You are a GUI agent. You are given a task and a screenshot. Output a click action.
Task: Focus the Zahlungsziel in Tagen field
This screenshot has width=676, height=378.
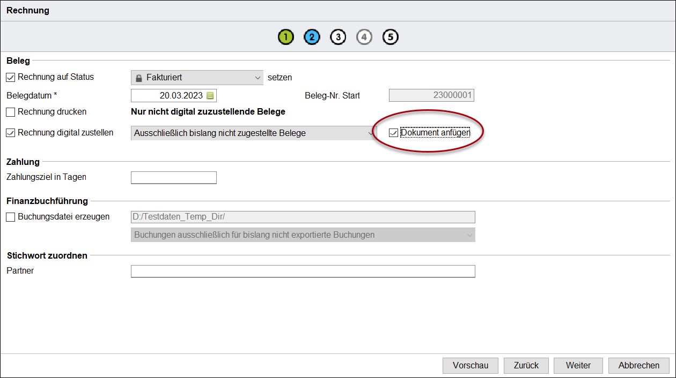(173, 178)
